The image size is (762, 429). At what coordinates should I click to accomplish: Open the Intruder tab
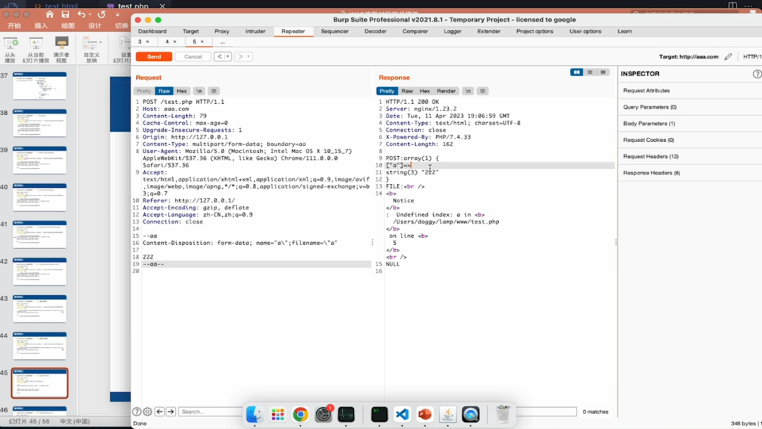point(255,31)
